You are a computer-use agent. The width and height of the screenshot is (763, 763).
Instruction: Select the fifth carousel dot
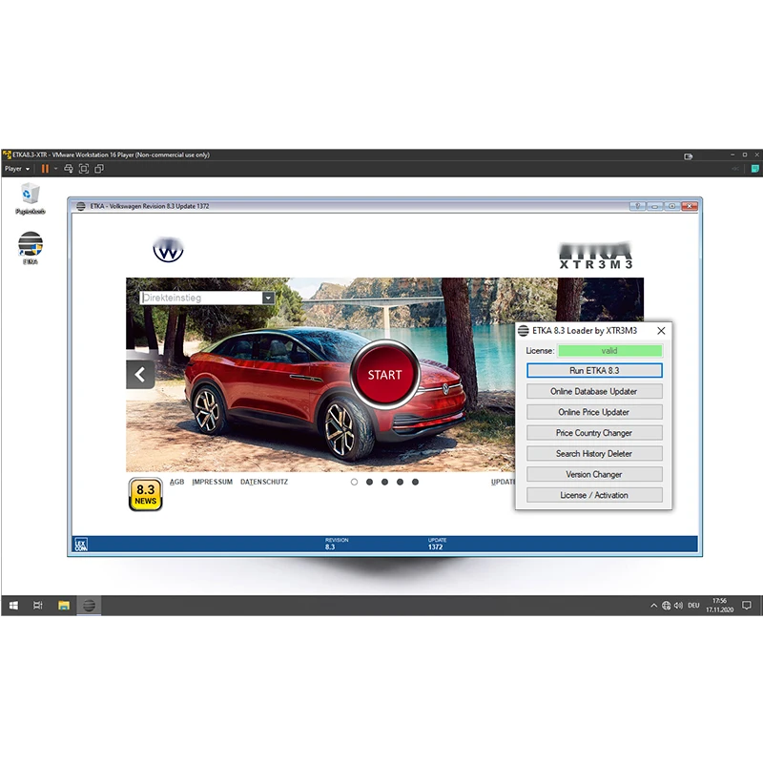tap(415, 482)
